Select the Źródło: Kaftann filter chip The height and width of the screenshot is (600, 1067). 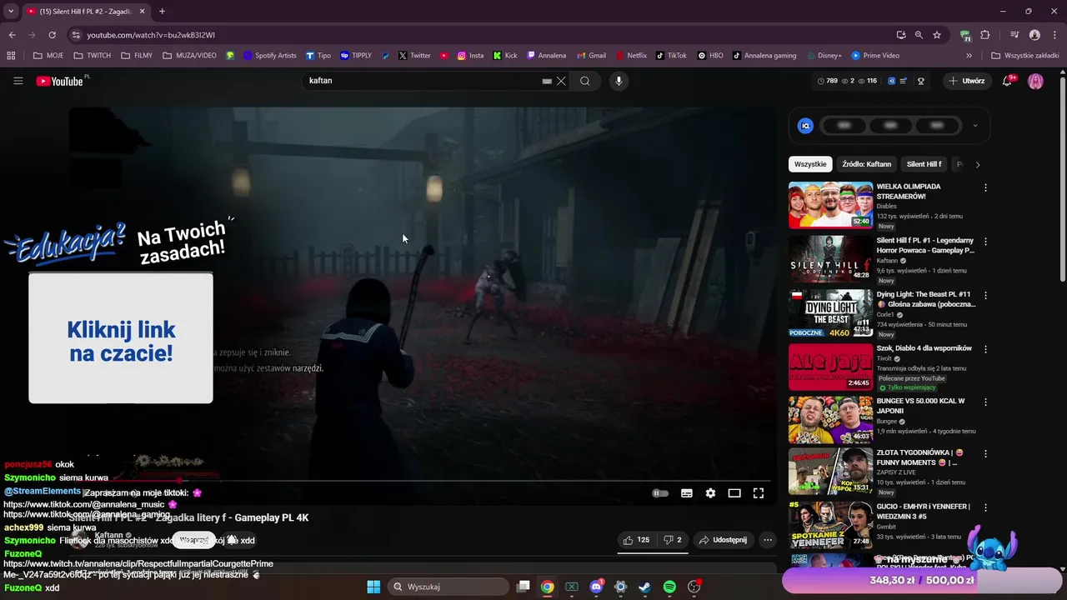pyautogui.click(x=866, y=164)
